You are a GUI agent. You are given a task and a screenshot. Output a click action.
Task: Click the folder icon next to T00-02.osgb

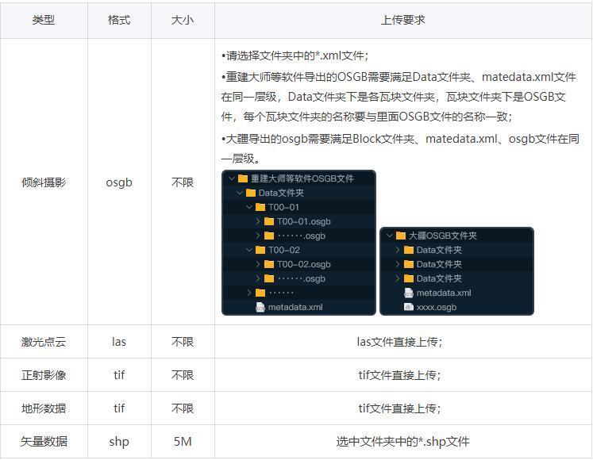pyautogui.click(x=269, y=264)
